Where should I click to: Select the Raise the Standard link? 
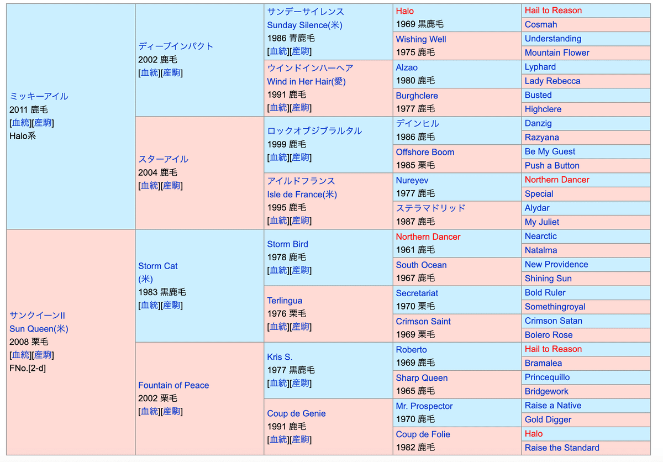[561, 448]
